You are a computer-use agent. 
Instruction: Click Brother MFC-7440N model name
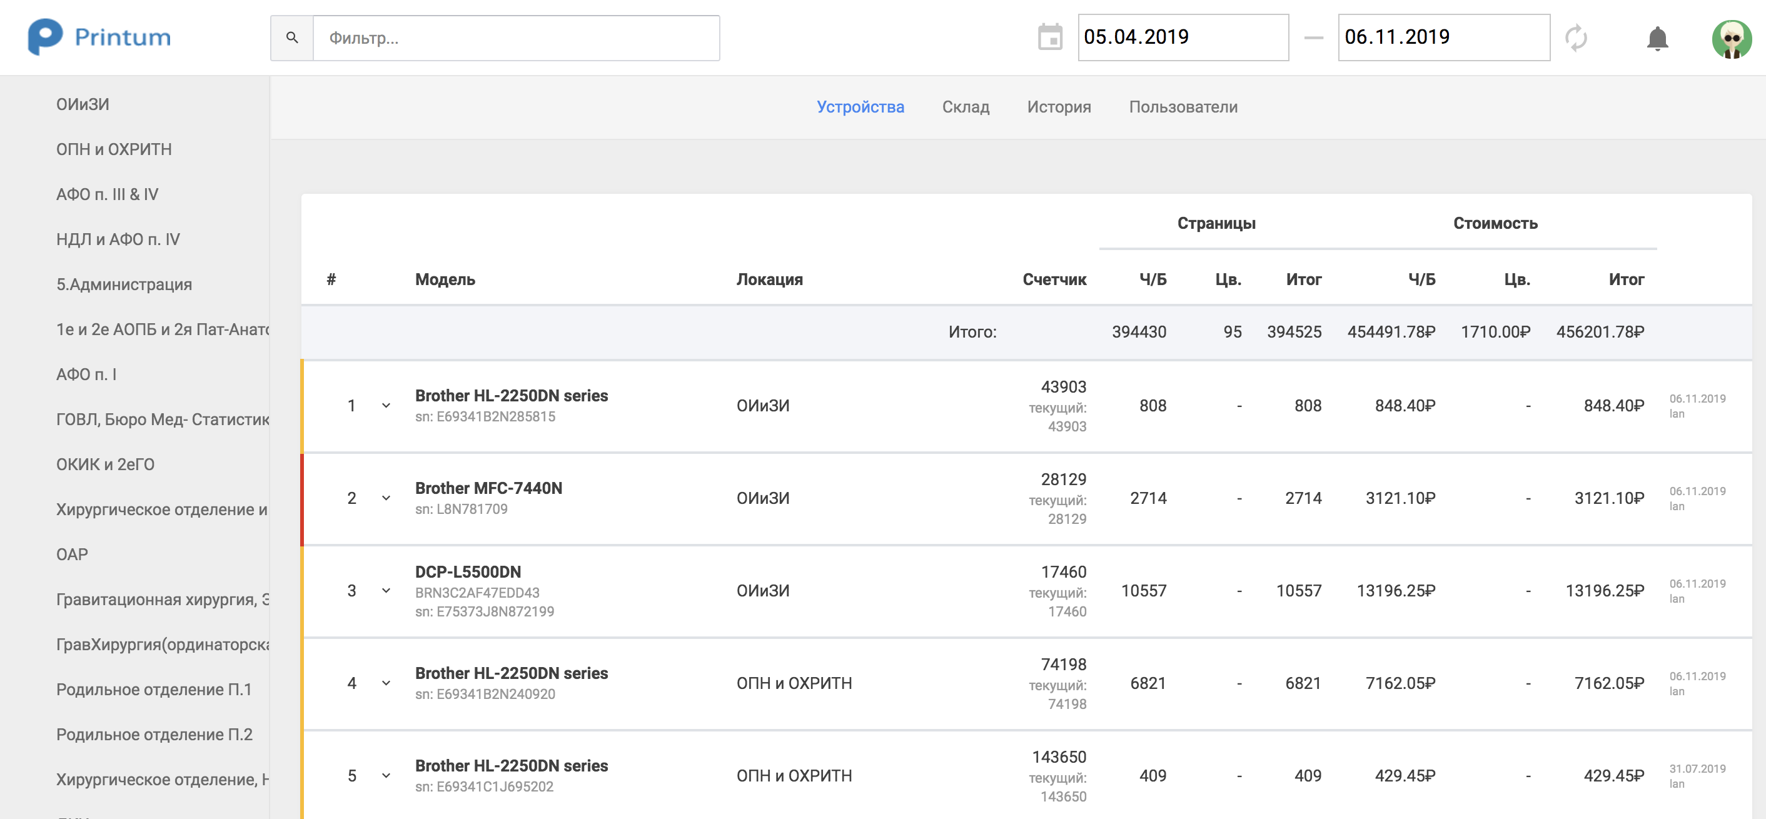point(488,488)
